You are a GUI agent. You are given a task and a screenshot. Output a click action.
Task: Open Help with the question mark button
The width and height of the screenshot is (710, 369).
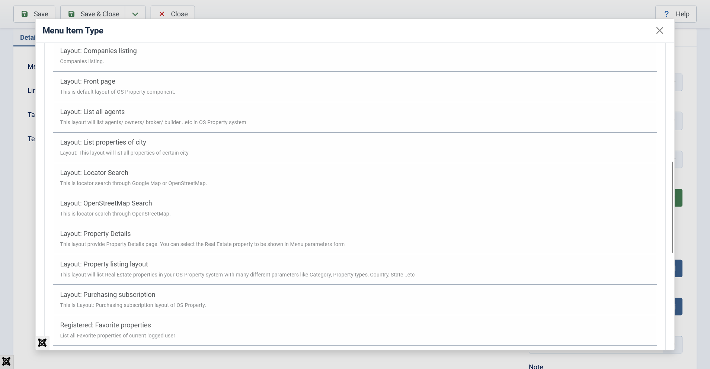pos(676,14)
